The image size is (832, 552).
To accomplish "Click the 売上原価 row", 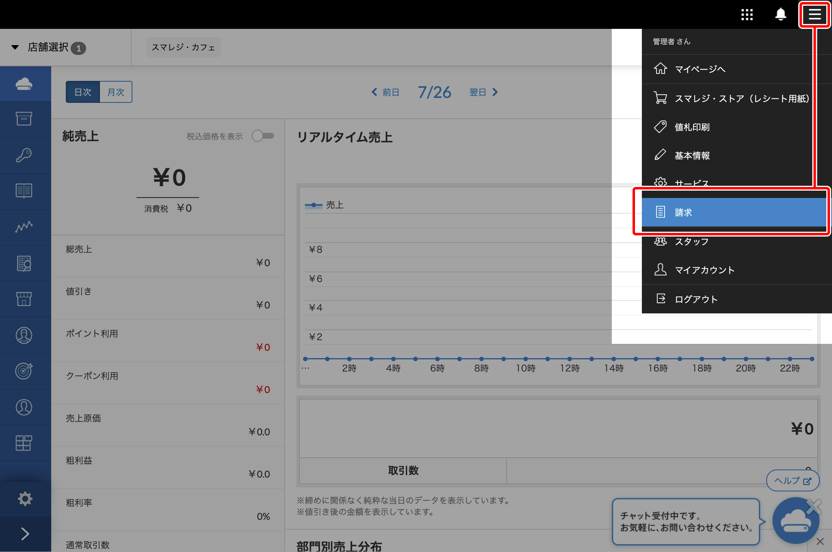I will pos(168,425).
